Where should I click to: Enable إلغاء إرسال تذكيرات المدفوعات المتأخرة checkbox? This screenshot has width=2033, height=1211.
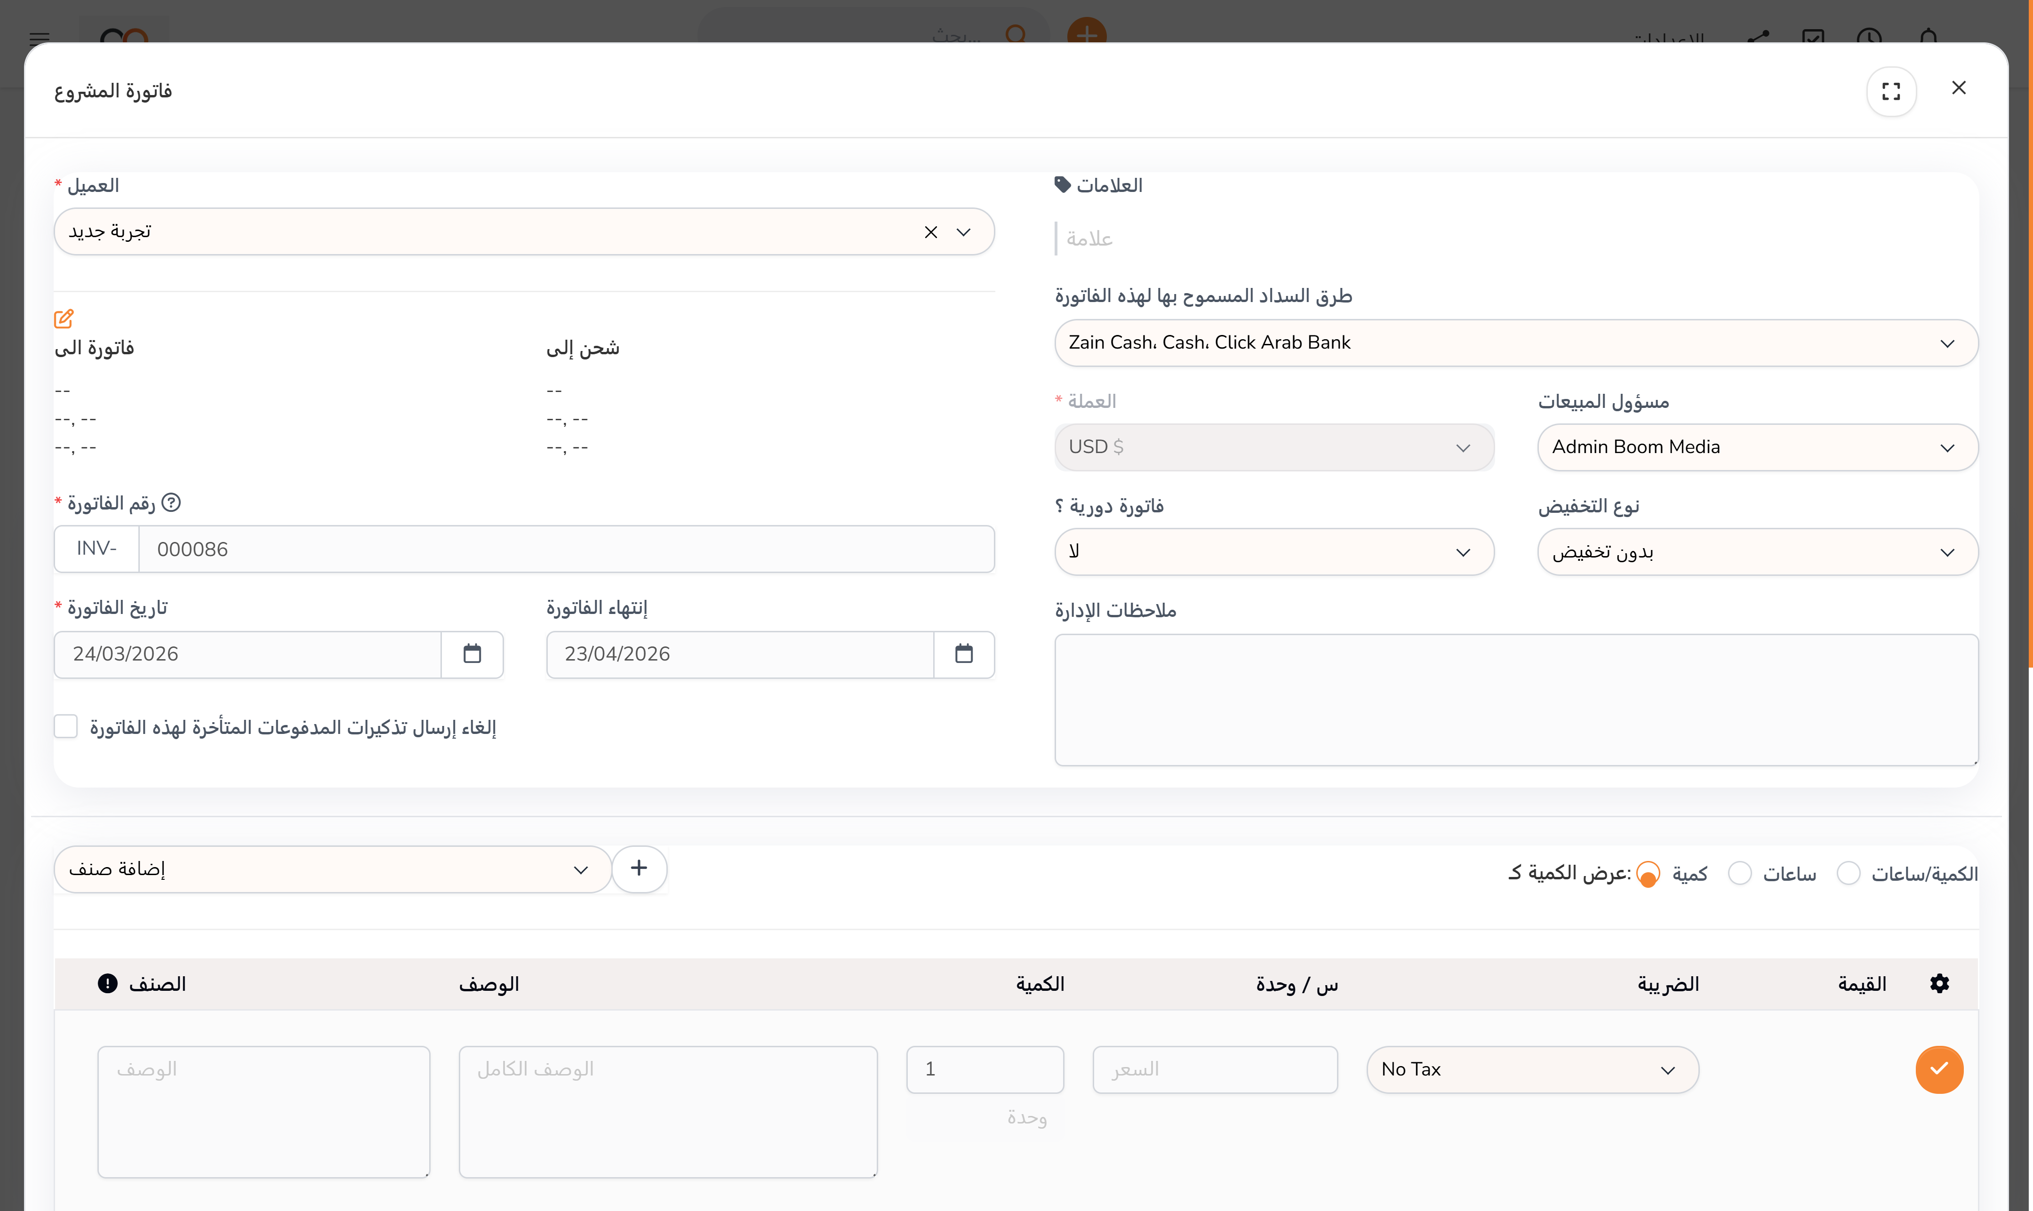[x=65, y=725]
